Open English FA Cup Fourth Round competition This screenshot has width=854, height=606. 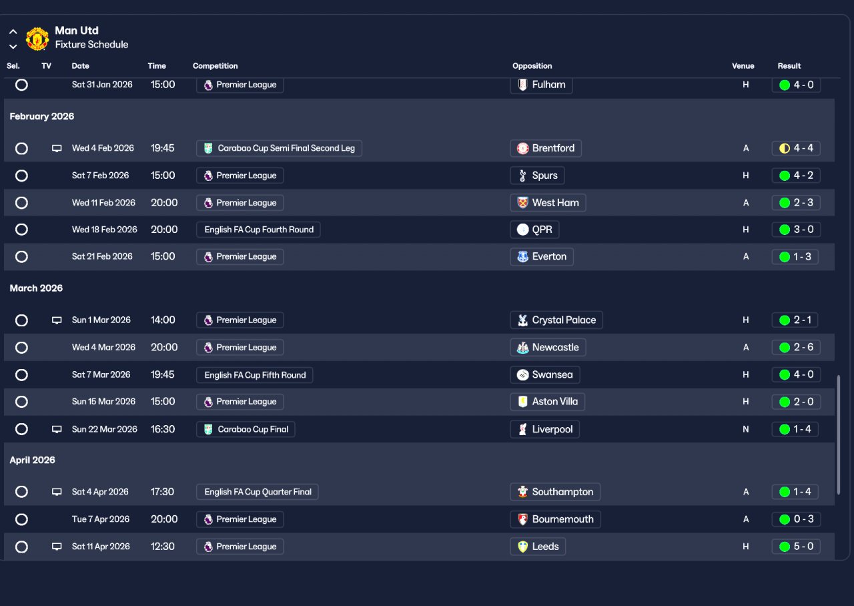click(x=258, y=230)
